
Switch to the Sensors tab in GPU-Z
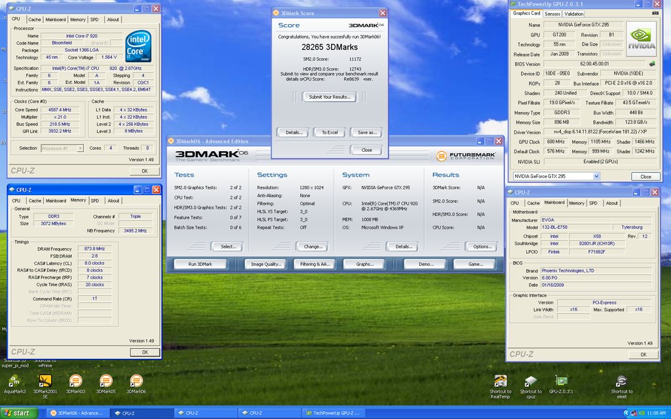tap(552, 14)
